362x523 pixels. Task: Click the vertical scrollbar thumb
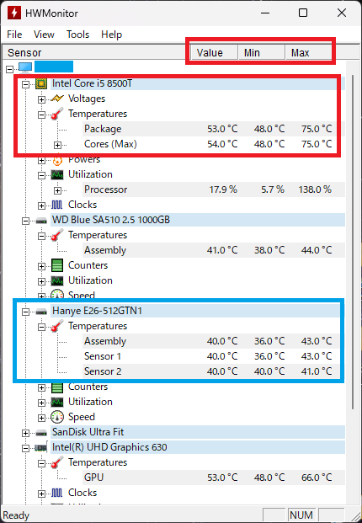click(x=353, y=235)
